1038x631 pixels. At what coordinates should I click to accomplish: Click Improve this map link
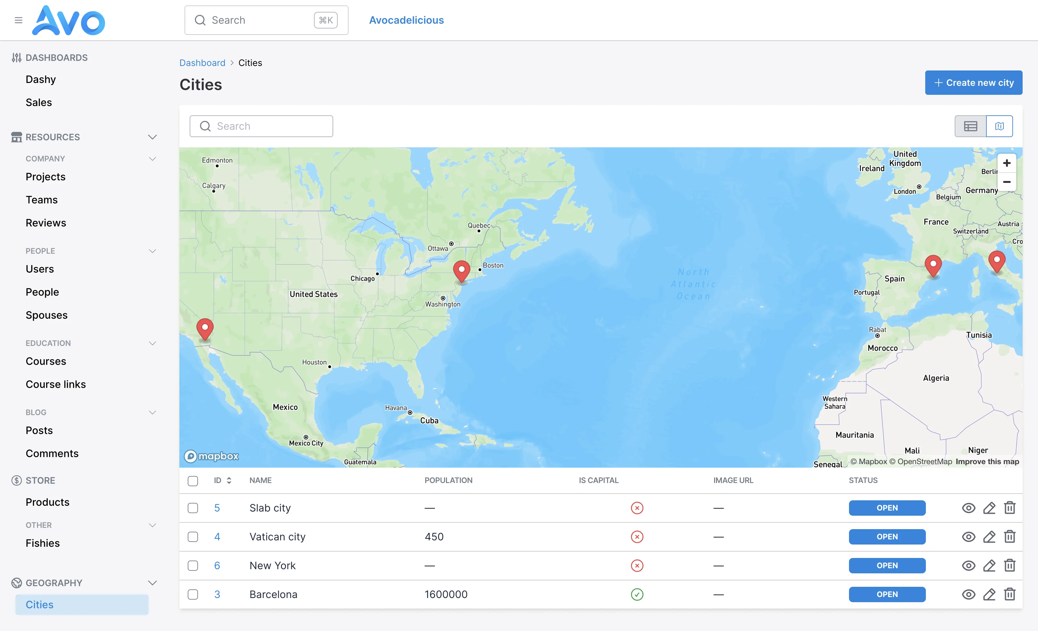[987, 462]
